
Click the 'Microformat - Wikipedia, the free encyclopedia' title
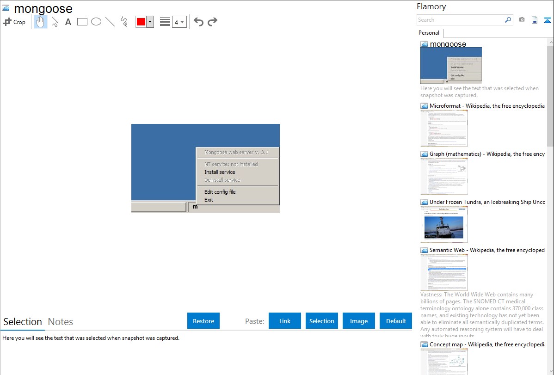(487, 106)
